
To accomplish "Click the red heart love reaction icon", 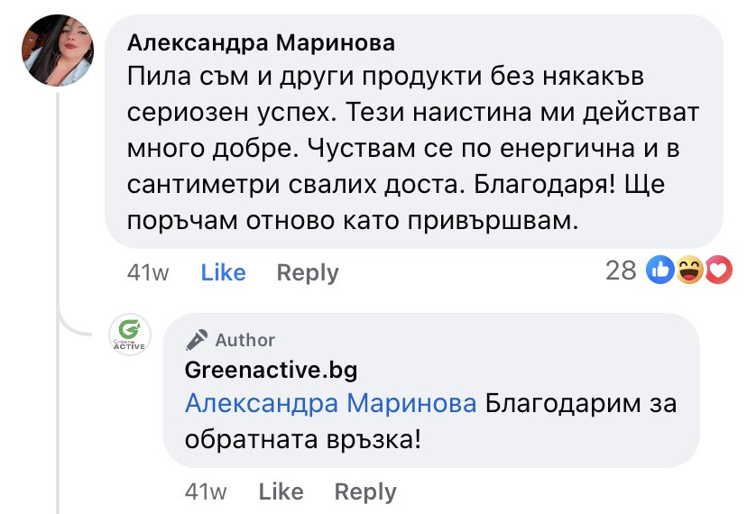I will pos(718,271).
